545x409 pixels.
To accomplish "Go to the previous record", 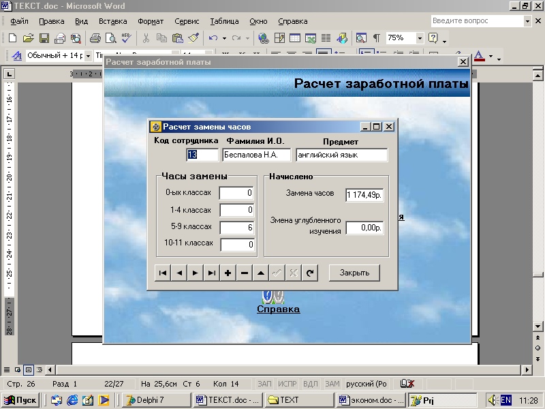I will click(x=179, y=273).
